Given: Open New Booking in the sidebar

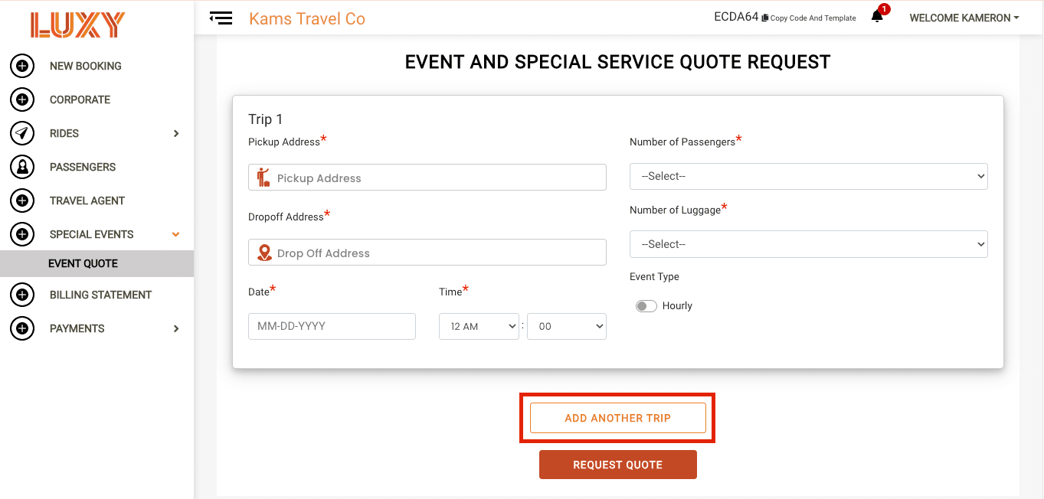Looking at the screenshot, I should click(x=86, y=66).
